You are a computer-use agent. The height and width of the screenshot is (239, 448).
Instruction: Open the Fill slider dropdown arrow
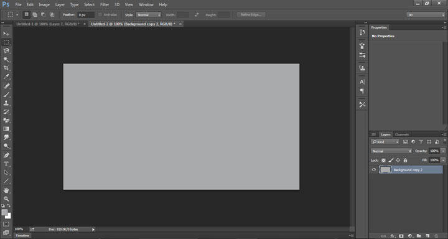tap(443, 160)
